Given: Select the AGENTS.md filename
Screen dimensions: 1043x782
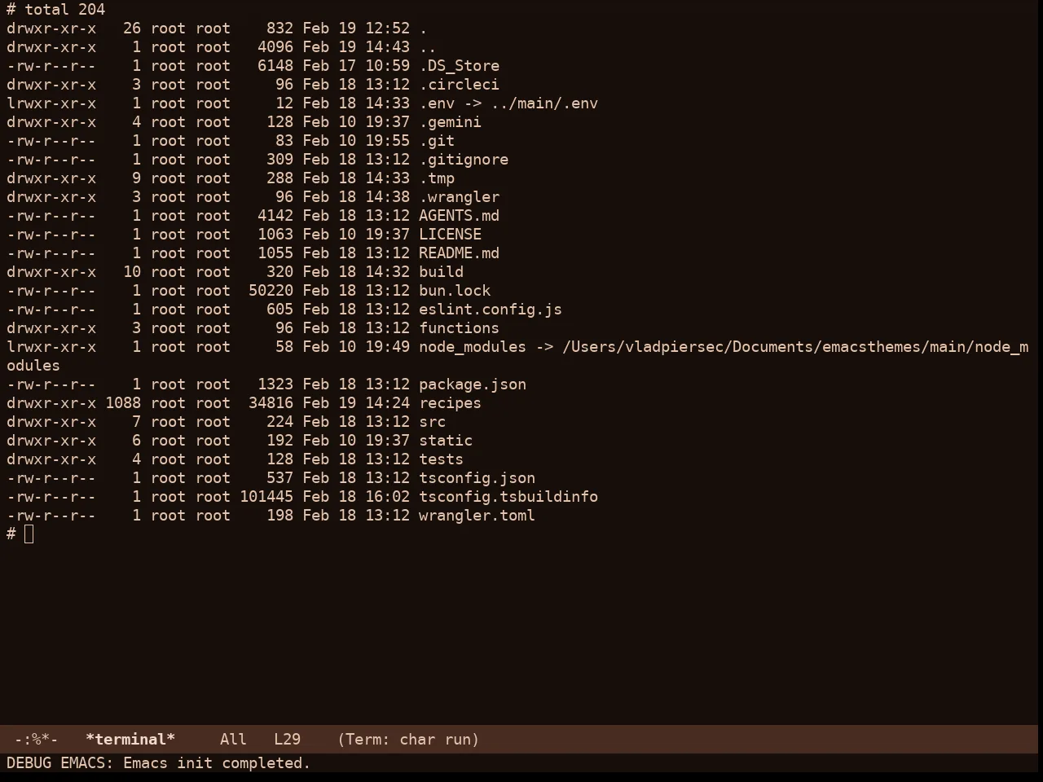Looking at the screenshot, I should pyautogui.click(x=459, y=216).
